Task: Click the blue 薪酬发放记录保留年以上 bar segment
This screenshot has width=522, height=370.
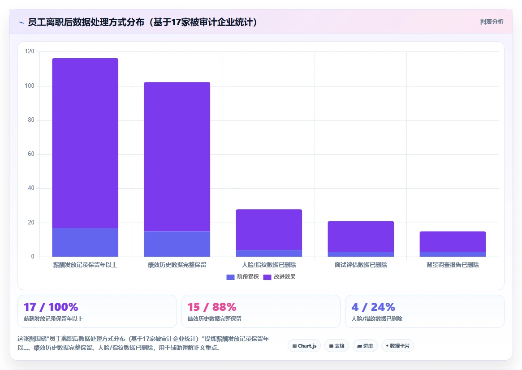Action: pyautogui.click(x=85, y=242)
